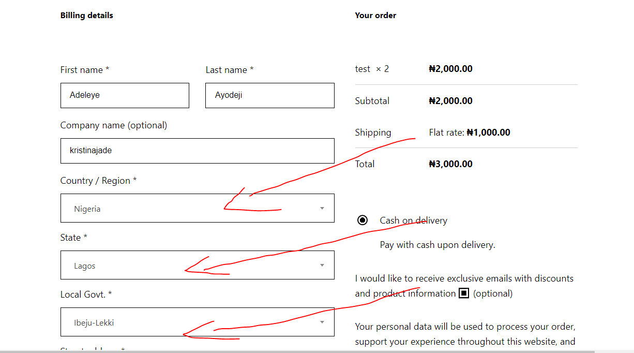Click the test × 2 order item

click(x=372, y=69)
